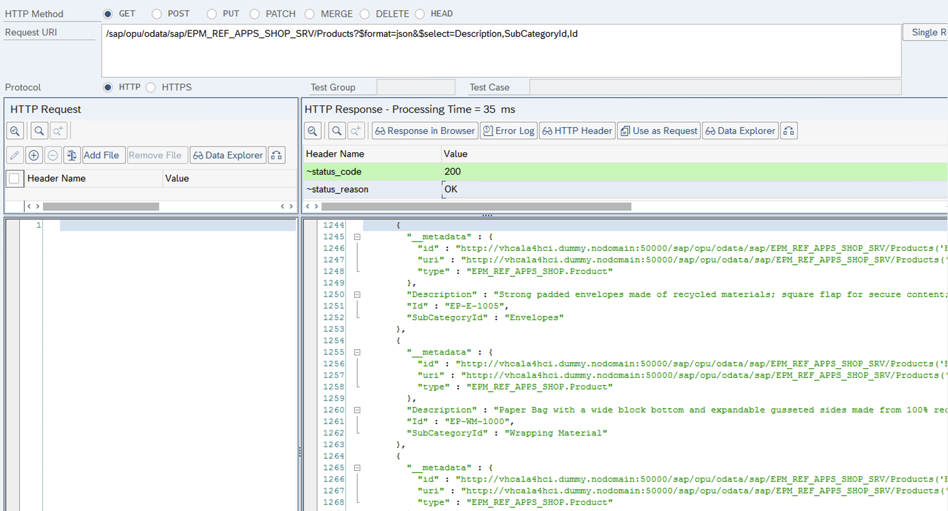Click the add header row plus icon
Viewport: 948px width, 511px height.
pyautogui.click(x=34, y=155)
